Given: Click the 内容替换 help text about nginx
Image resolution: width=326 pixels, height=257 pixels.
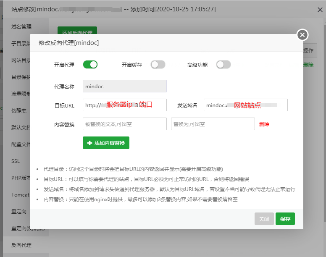Looking at the screenshot, I should [x=141, y=199].
